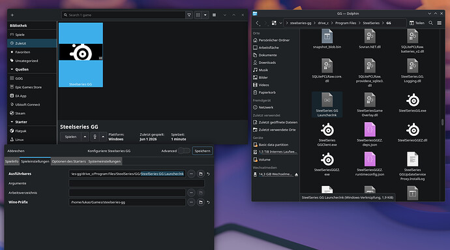
Task: Open the Lutris hamburger menu icon
Action: (x=214, y=15)
